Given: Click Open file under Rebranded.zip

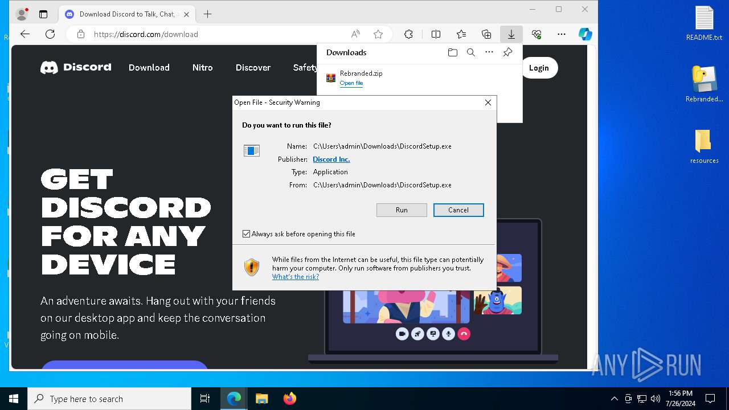Looking at the screenshot, I should point(351,83).
